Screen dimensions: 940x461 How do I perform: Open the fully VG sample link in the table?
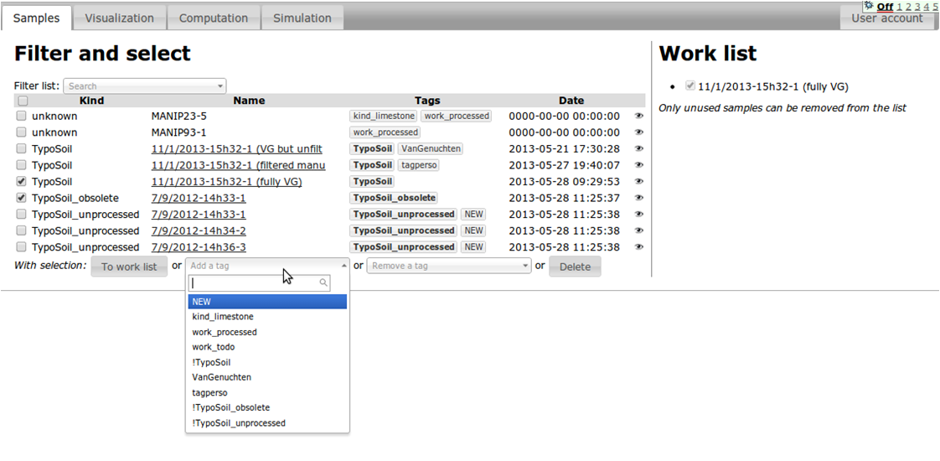226,182
